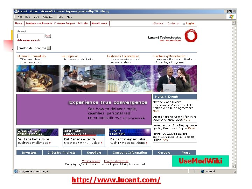Open Solutions and Products nav link
The image size is (252, 189).
(x=39, y=23)
